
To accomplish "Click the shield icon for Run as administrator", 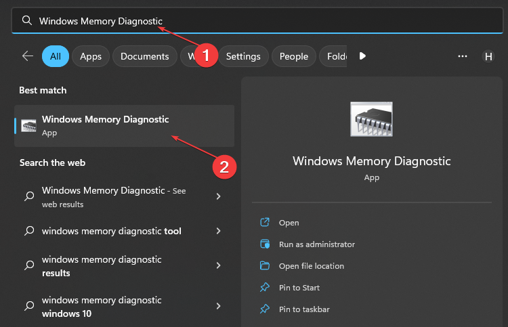I will [x=265, y=244].
